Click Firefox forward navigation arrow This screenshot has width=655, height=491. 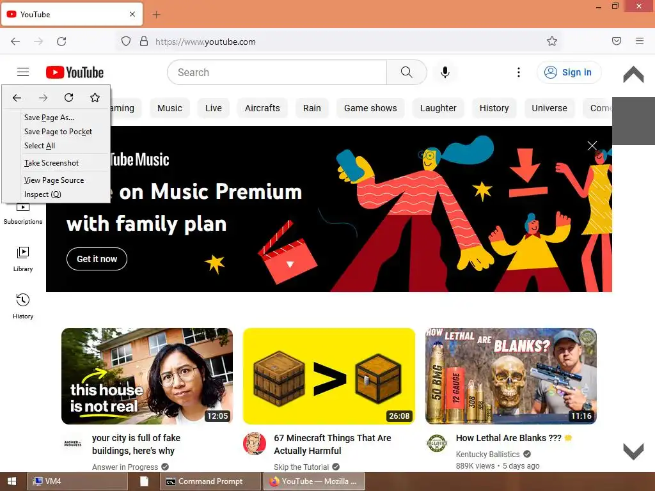tap(38, 42)
